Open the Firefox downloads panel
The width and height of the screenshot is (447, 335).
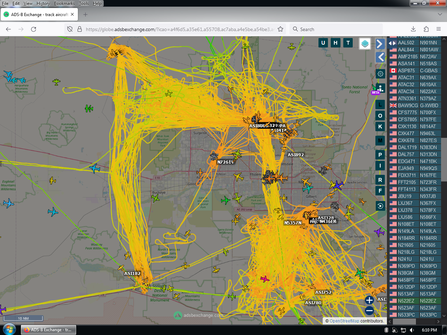413,29
